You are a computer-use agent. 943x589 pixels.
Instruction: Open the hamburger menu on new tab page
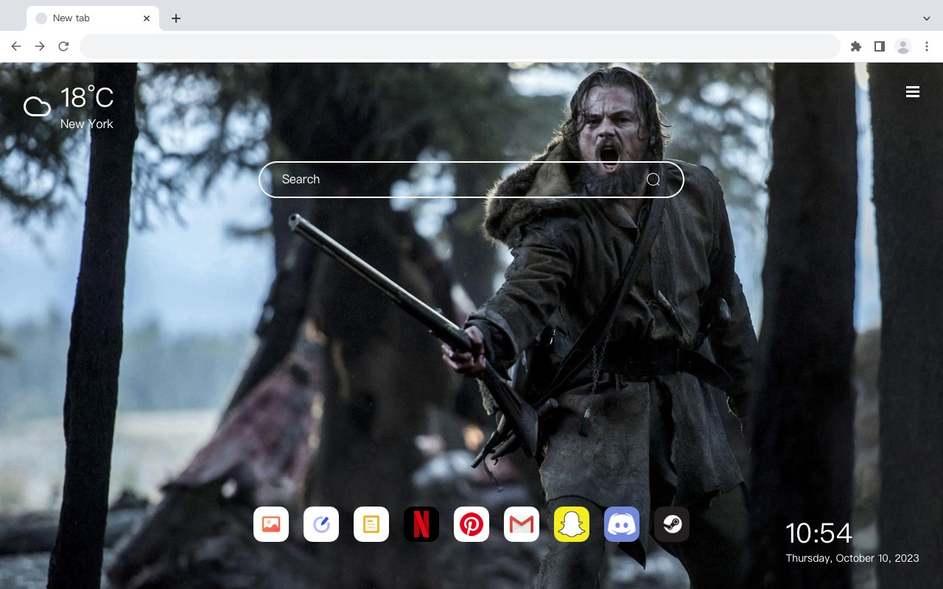pos(913,91)
